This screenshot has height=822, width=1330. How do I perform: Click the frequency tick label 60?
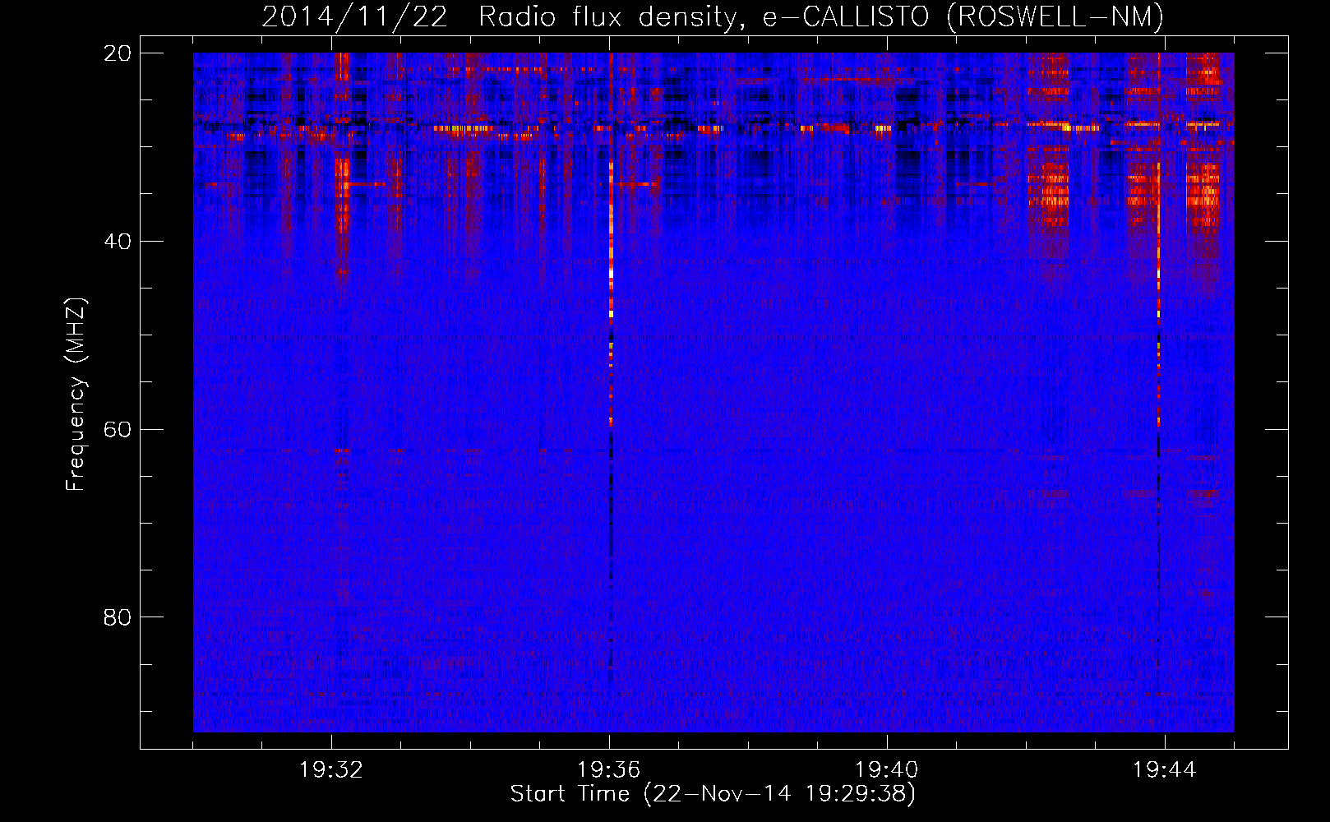point(118,429)
